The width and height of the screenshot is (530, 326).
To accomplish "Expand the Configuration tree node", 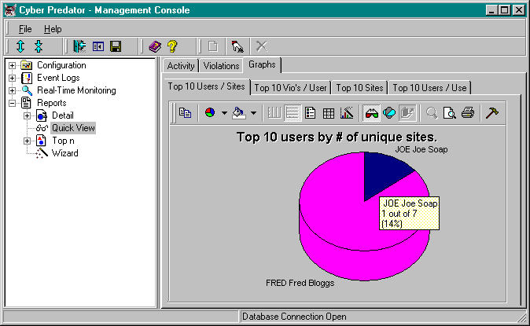I will tap(13, 65).
